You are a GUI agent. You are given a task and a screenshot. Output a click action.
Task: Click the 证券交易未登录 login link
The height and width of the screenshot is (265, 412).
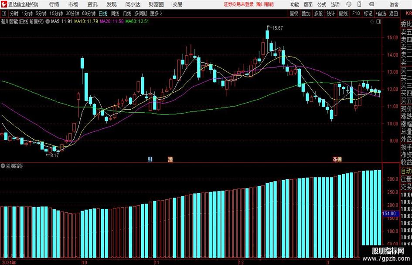coord(238,4)
